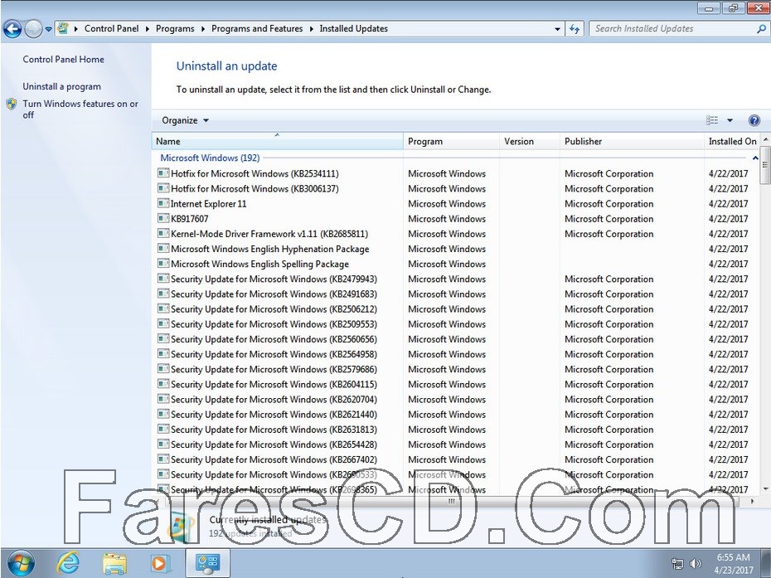Open Programs and Features breadcrumb
Viewport: 771px width, 578px height.
257,28
